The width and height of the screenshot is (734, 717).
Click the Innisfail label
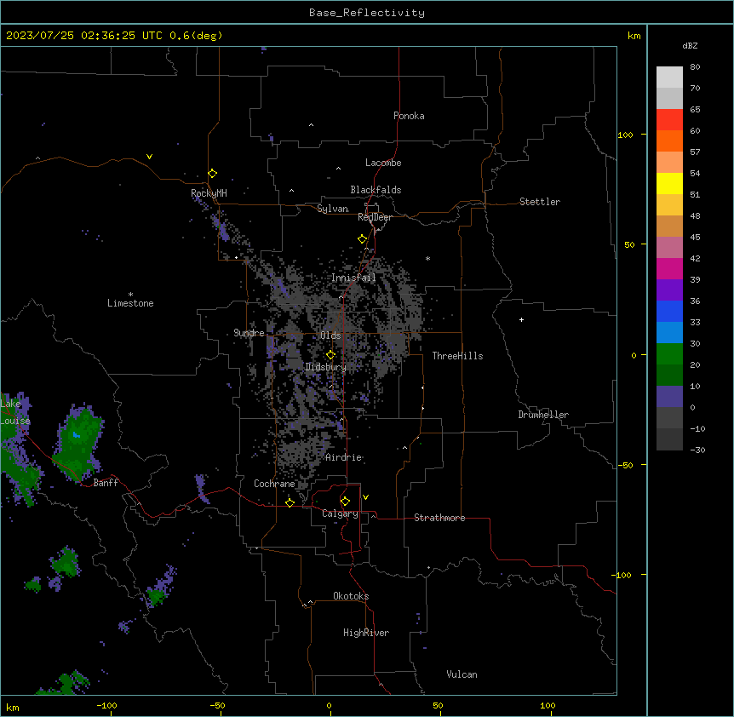tap(353, 278)
